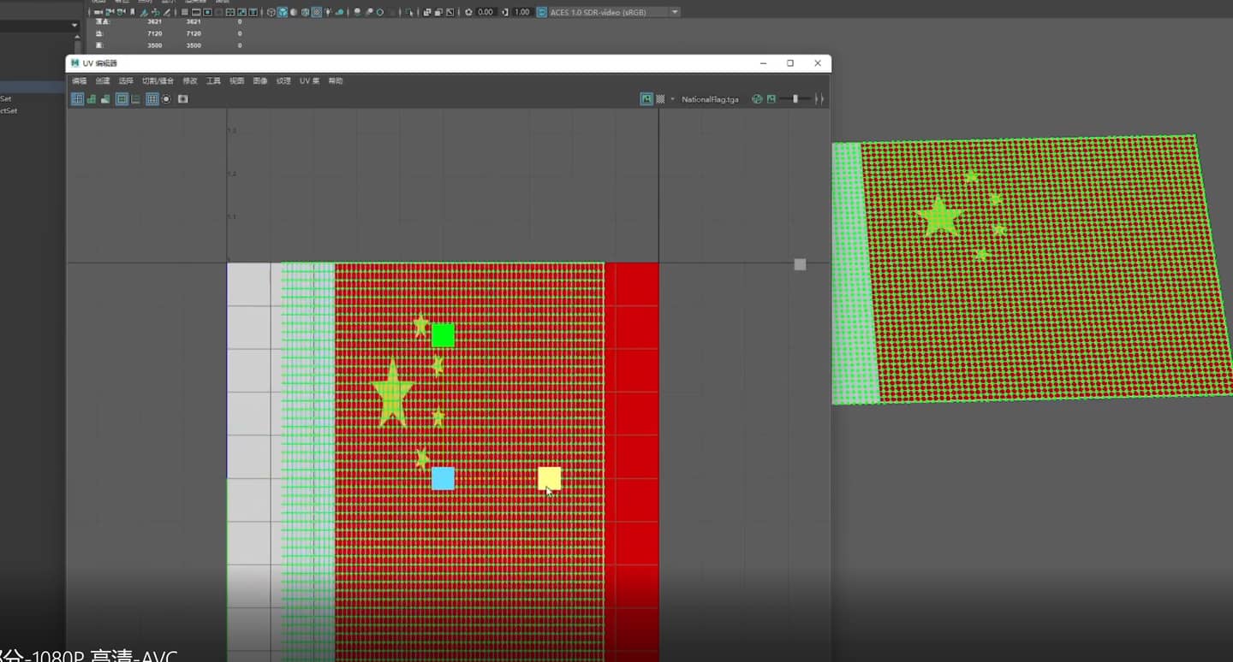The height and width of the screenshot is (662, 1233).
Task: Toggle X-ray active components icon
Action: click(438, 12)
